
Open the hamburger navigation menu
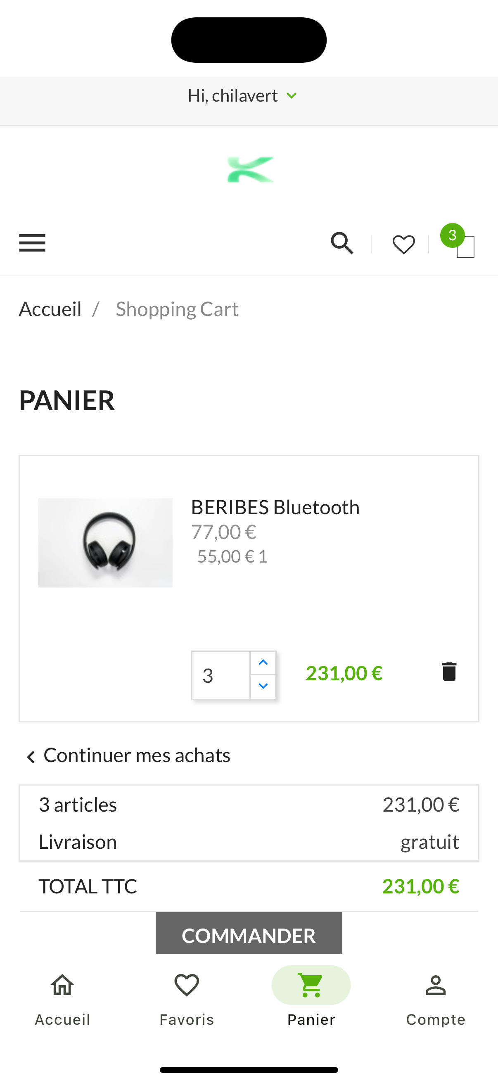(x=32, y=243)
